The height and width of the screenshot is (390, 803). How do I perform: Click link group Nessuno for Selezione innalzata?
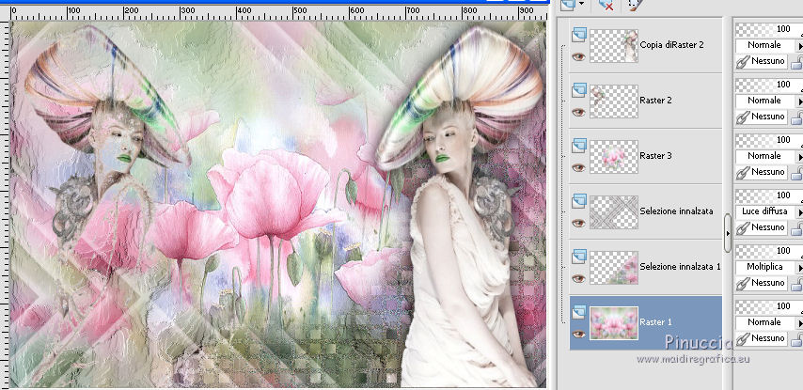(761, 227)
